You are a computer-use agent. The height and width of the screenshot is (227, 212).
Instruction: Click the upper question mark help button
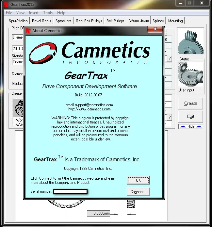[x=170, y=59]
